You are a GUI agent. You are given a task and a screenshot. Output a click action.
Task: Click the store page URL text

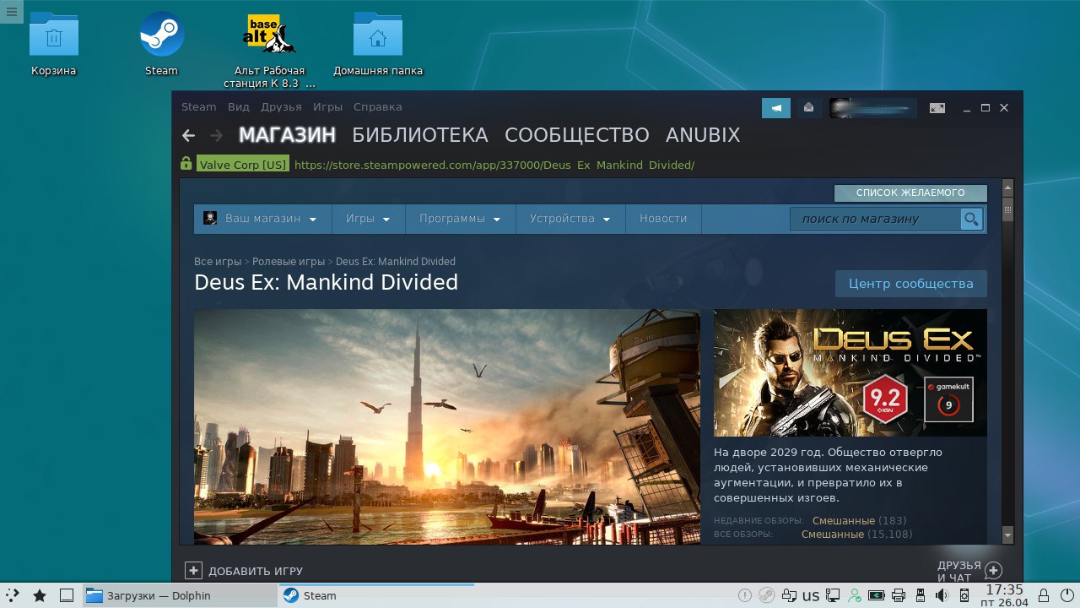(x=494, y=165)
